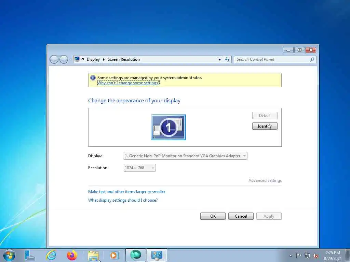The image size is (350, 262).
Task: Click the OK button
Action: [213, 216]
